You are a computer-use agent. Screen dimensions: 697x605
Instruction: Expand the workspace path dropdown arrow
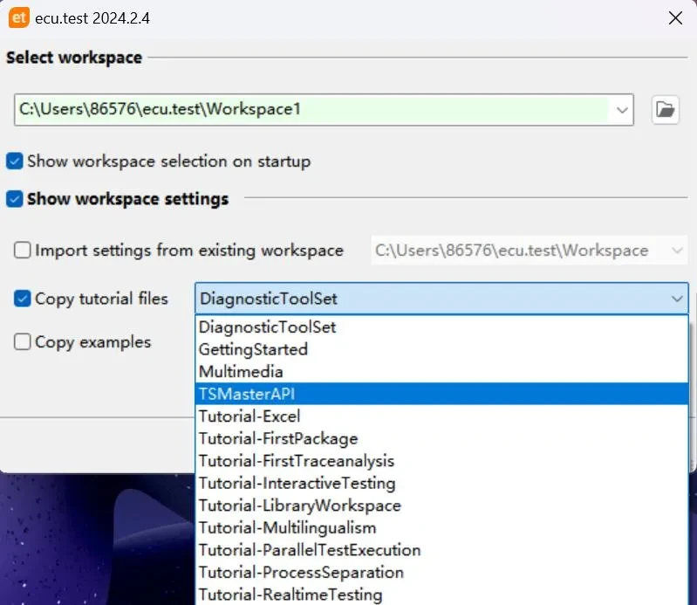pyautogui.click(x=622, y=110)
